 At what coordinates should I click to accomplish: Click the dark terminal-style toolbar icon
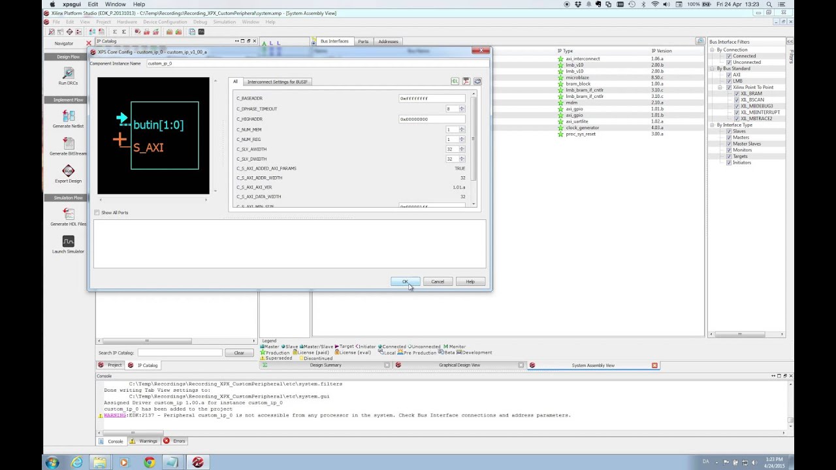click(x=201, y=31)
